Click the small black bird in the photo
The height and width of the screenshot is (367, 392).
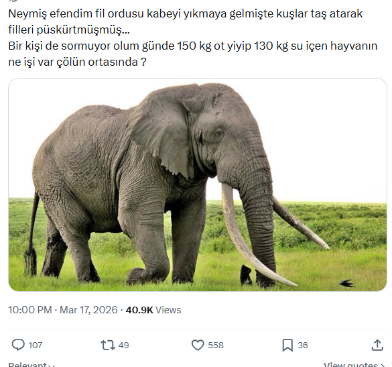(x=347, y=283)
